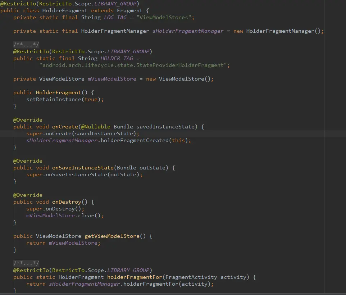Place cursor on super.onCreate(savedInstanceState) line

(x=173, y=134)
